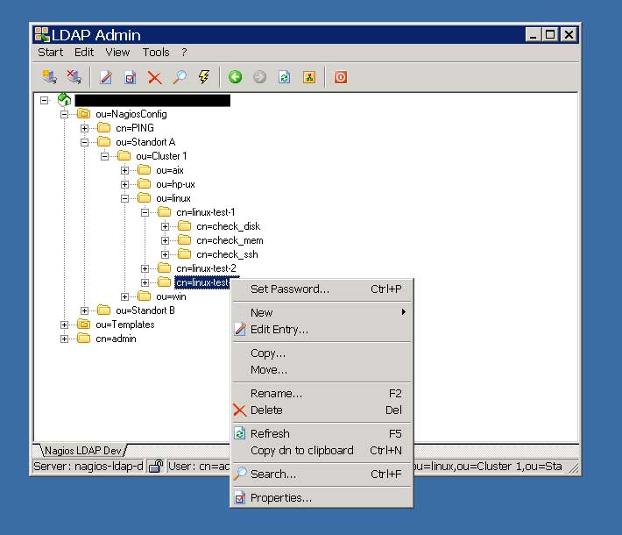
Task: Click the ou=Templates folder icon
Action: pos(84,325)
